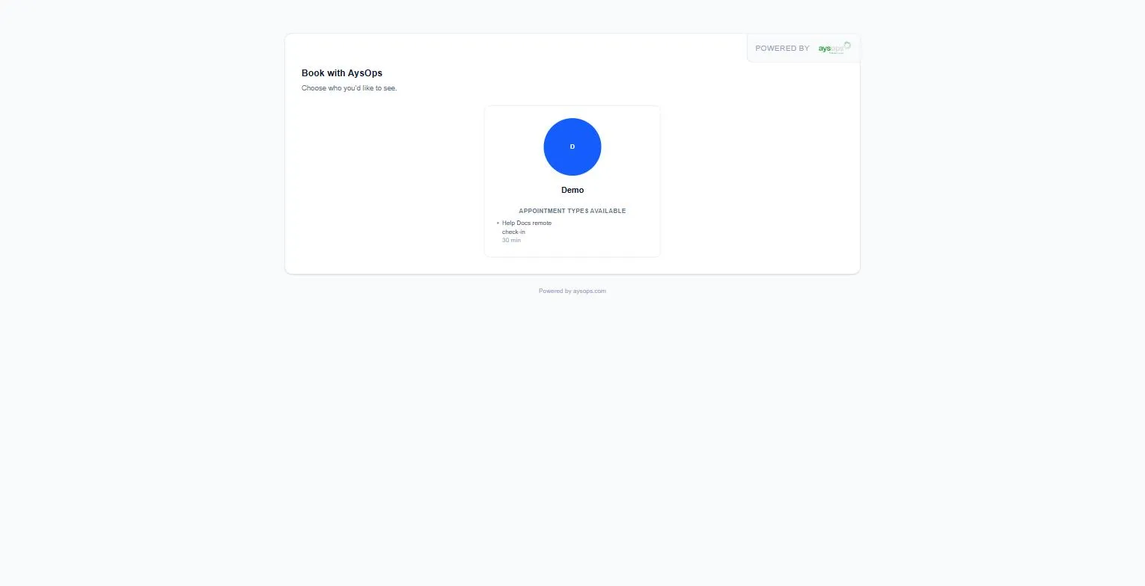
Task: Click the AysOps logo badge
Action: (834, 48)
